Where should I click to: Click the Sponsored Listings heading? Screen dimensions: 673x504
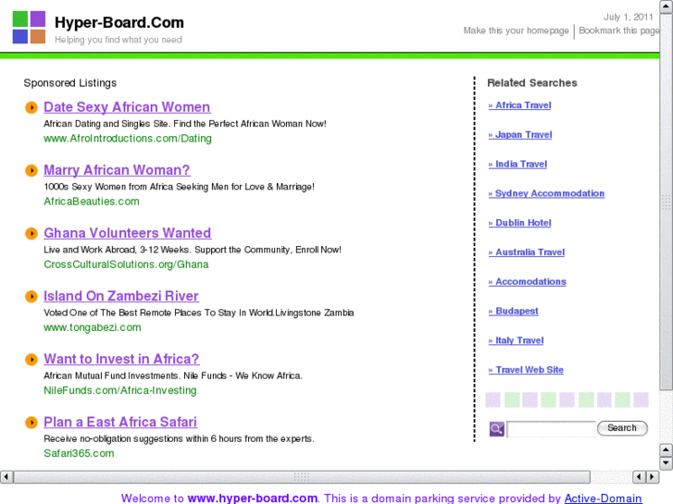coord(70,83)
